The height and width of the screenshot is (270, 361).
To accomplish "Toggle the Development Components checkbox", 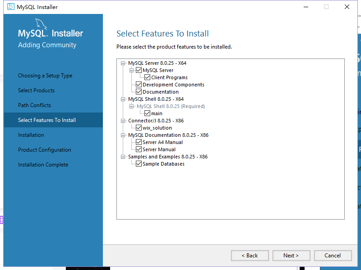I will [139, 85].
